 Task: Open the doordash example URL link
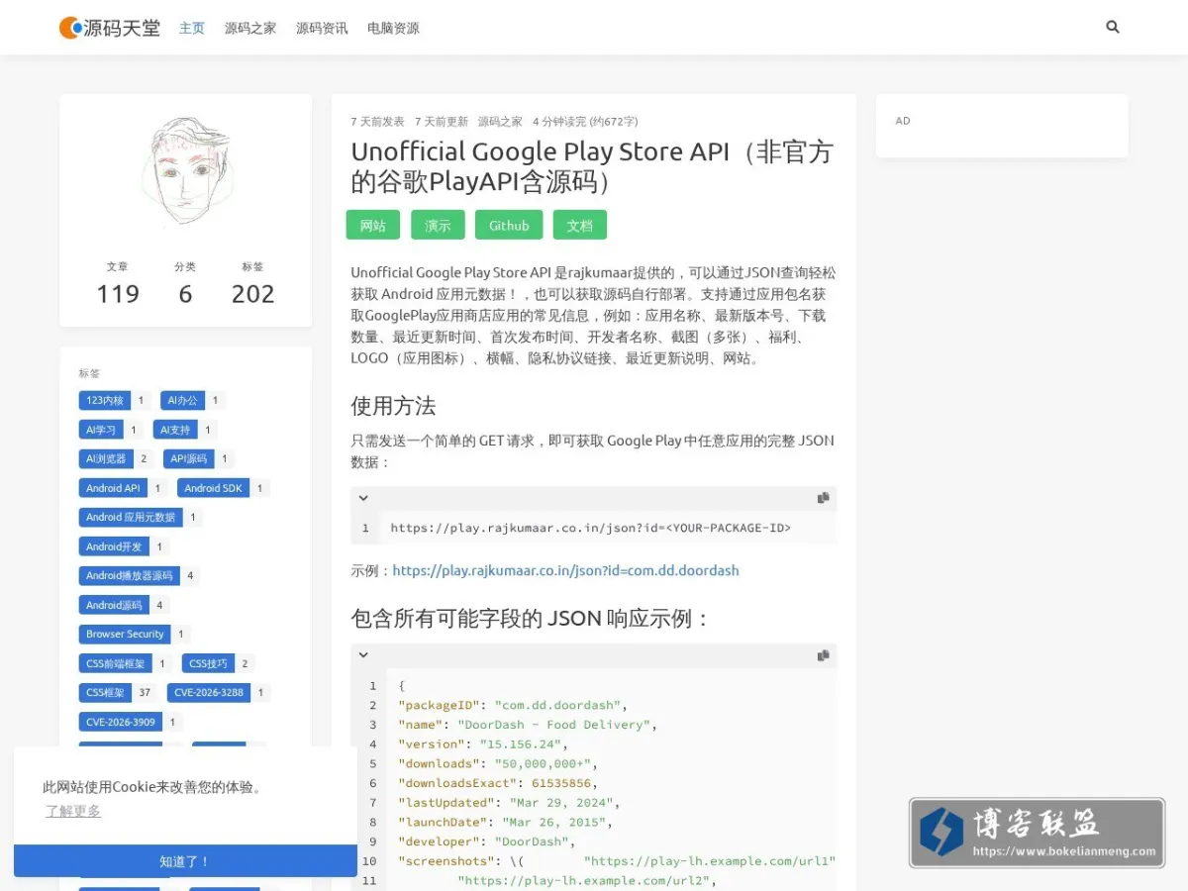pyautogui.click(x=566, y=570)
